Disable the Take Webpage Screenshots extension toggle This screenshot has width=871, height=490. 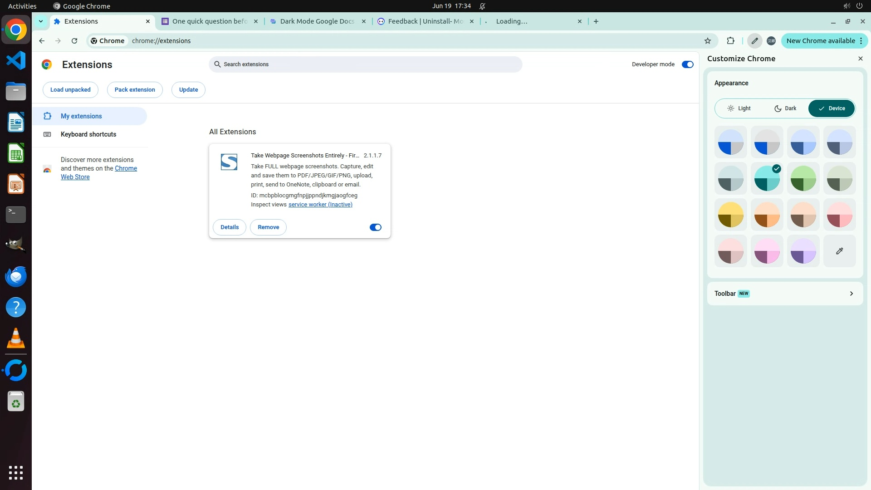[375, 227]
